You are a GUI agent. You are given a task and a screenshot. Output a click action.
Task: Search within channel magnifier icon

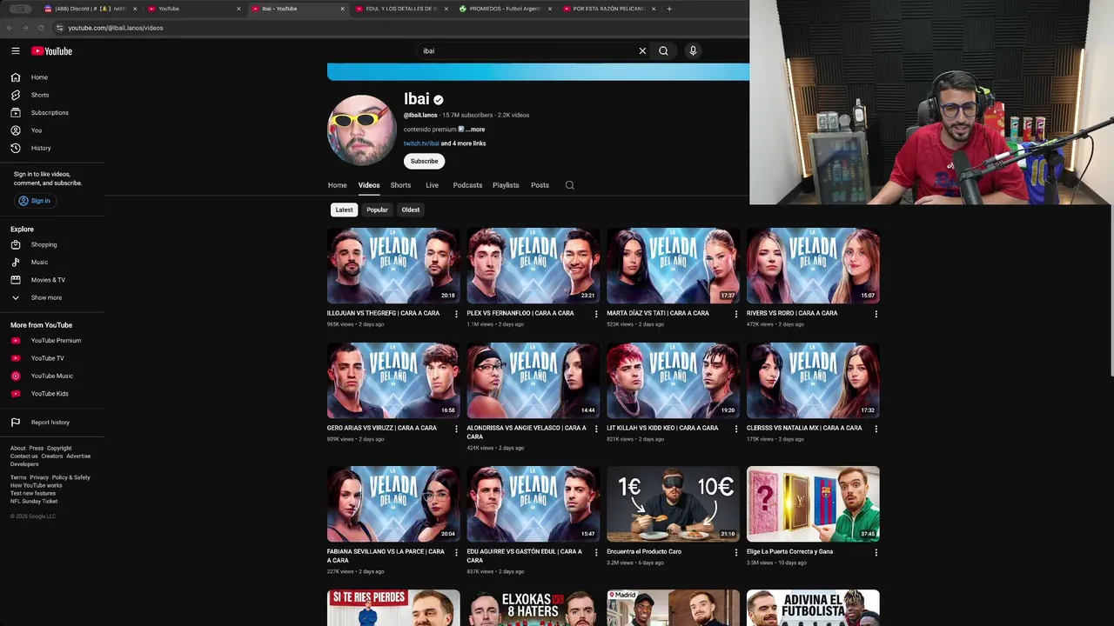(570, 185)
